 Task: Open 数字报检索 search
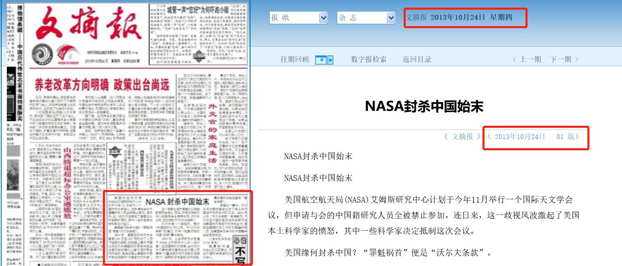(x=369, y=59)
